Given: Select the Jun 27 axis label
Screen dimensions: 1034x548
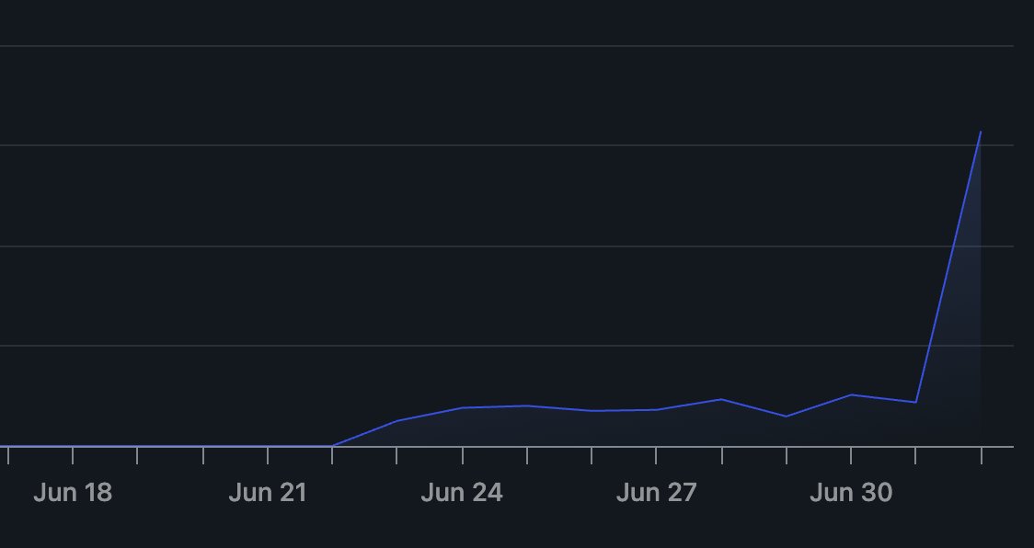Looking at the screenshot, I should tap(656, 493).
